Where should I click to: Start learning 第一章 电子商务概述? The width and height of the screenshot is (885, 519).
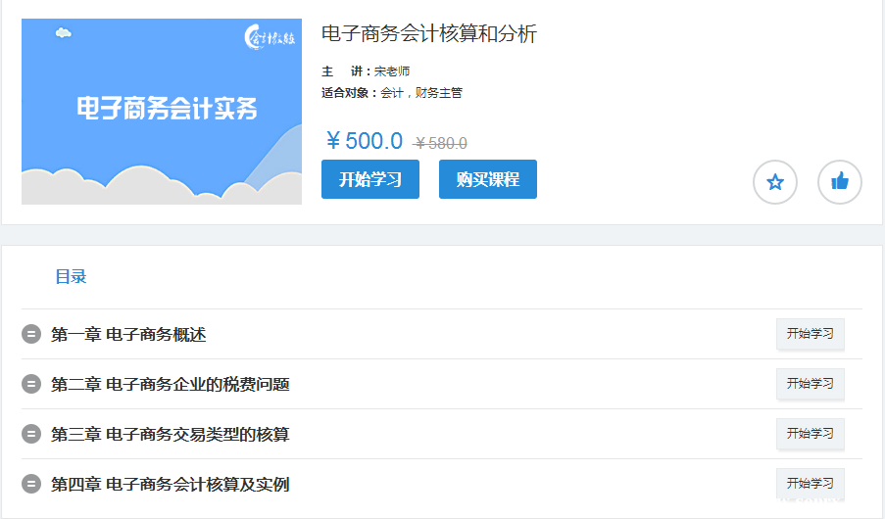pyautogui.click(x=810, y=334)
